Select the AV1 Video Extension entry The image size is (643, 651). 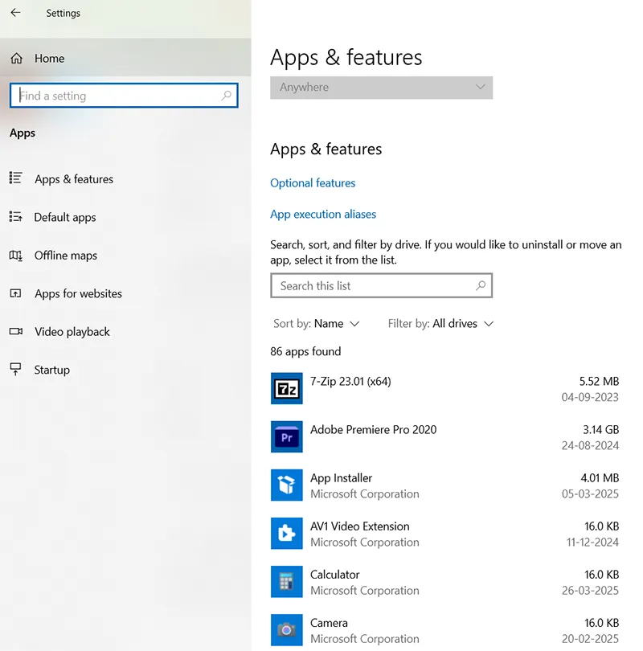[x=359, y=526]
